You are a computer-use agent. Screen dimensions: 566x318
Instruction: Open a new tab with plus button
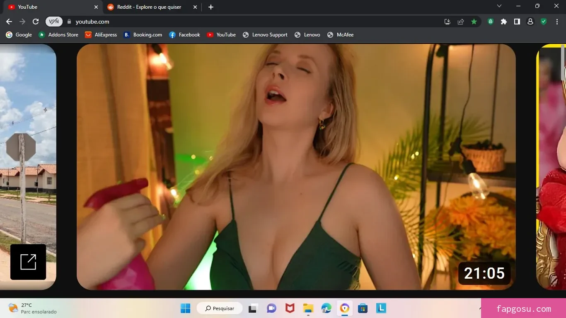(211, 7)
